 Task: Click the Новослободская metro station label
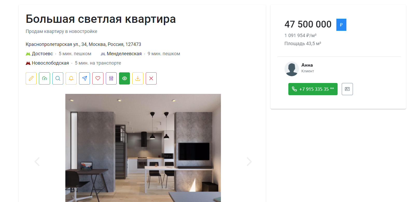tap(50, 63)
